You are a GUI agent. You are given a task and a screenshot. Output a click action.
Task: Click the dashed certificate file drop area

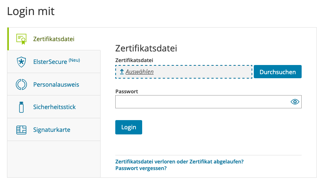pos(184,72)
